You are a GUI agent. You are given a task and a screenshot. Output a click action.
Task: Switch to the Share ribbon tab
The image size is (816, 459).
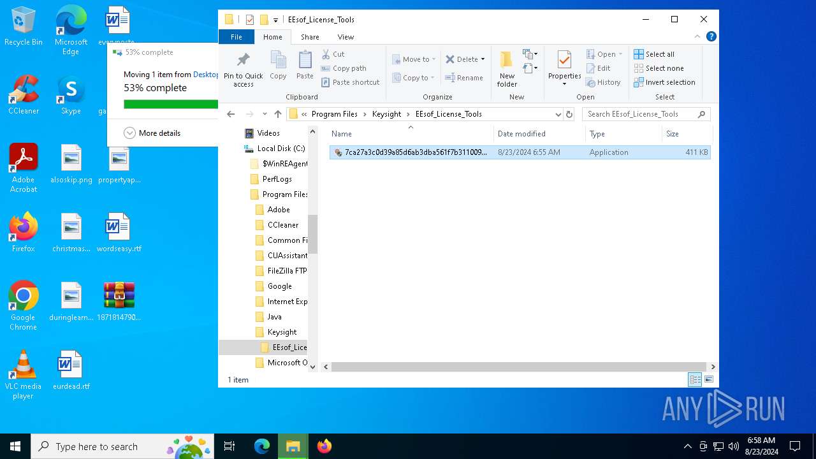point(310,37)
